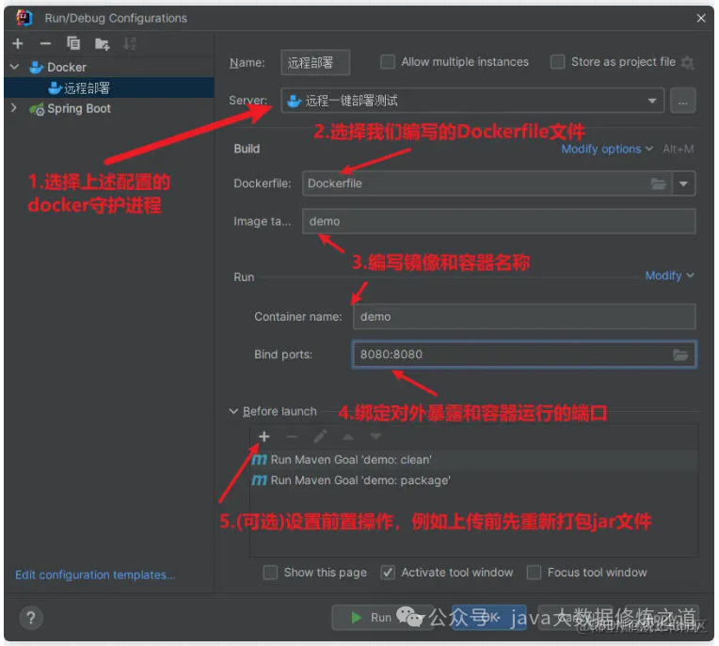Viewport: 719px width, 646px height.
Task: Close the Run/Debug Configurations dialog
Action: pos(701,18)
